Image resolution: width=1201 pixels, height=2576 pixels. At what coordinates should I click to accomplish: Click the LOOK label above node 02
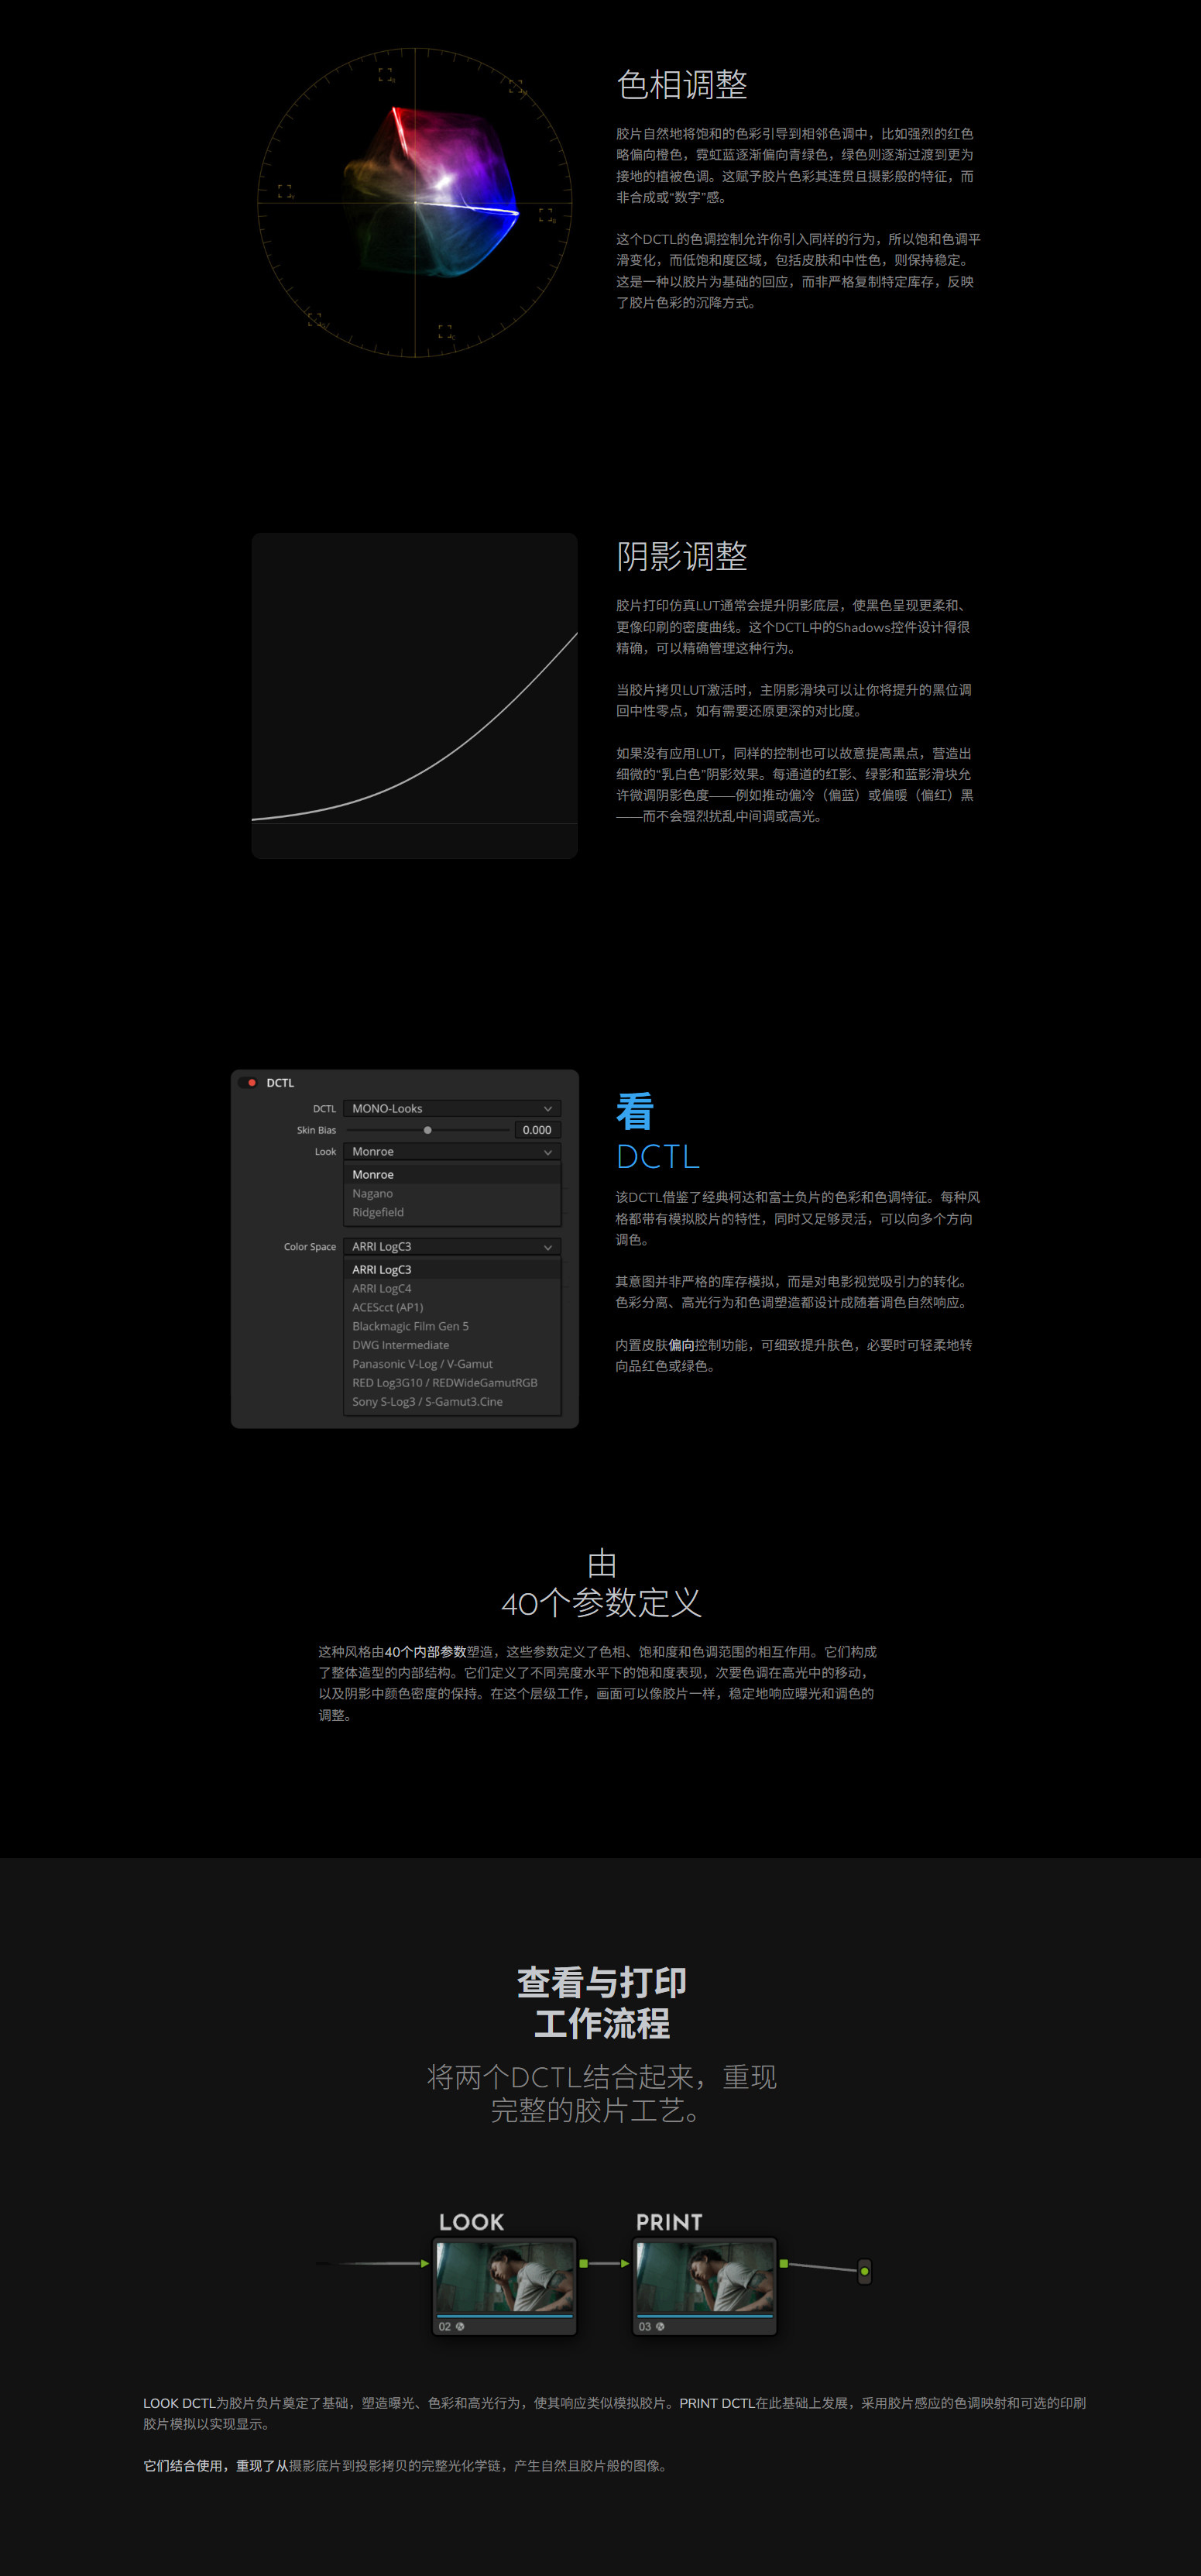click(x=471, y=2222)
